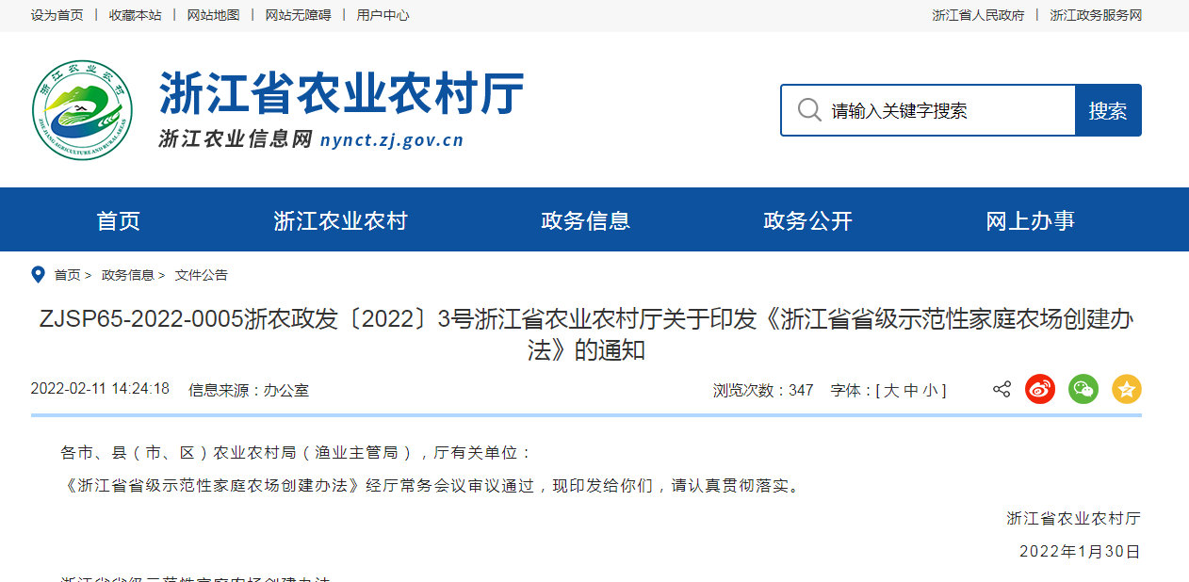This screenshot has height=582, width=1189.
Task: Open the 首页 navigation tab
Action: pos(118,220)
